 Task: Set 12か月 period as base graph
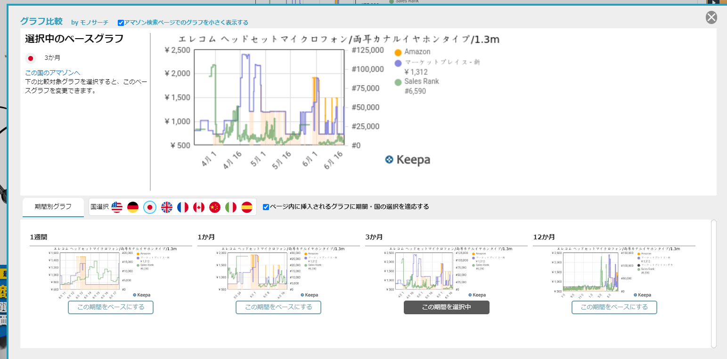tap(614, 307)
